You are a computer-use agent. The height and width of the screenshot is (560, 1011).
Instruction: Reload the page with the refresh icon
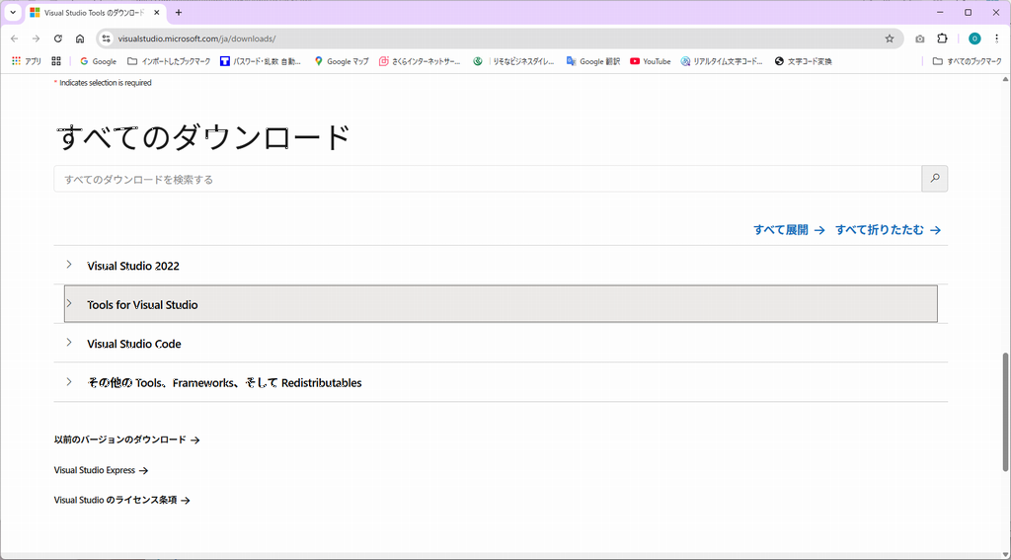point(58,39)
